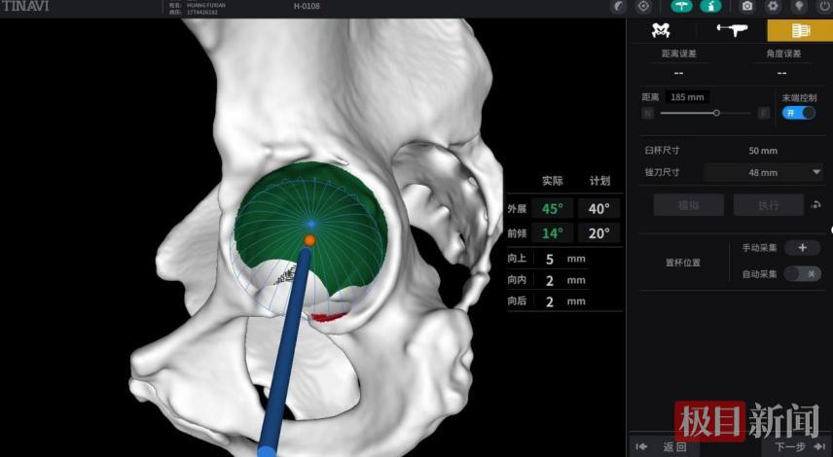Toggle the 末端控制 switch off
Image resolution: width=833 pixels, height=457 pixels.
(x=798, y=113)
